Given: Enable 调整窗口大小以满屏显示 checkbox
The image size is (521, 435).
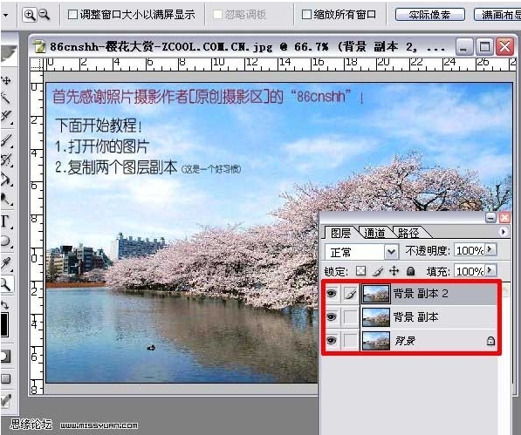Looking at the screenshot, I should 72,14.
